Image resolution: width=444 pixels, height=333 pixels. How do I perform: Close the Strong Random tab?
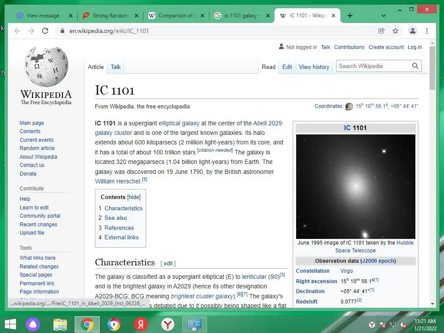(x=137, y=16)
